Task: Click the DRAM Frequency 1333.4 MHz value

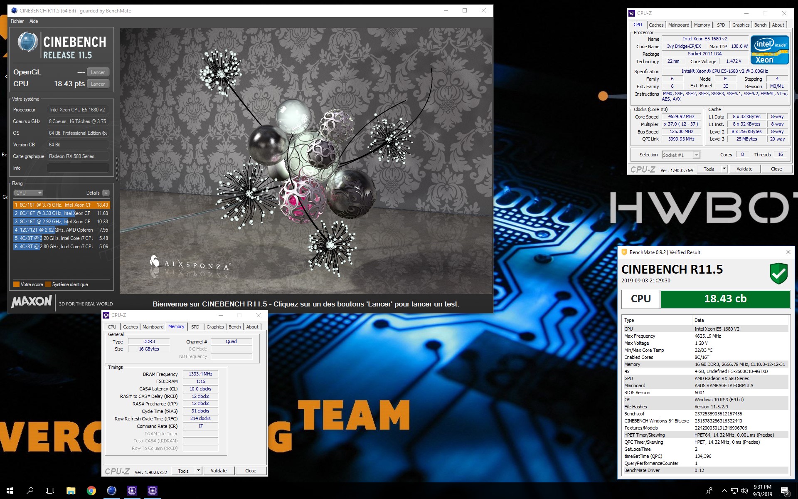Action: [x=200, y=374]
